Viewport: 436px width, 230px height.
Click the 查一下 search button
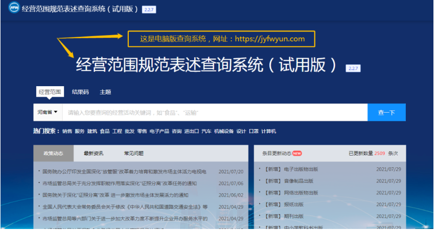point(386,113)
